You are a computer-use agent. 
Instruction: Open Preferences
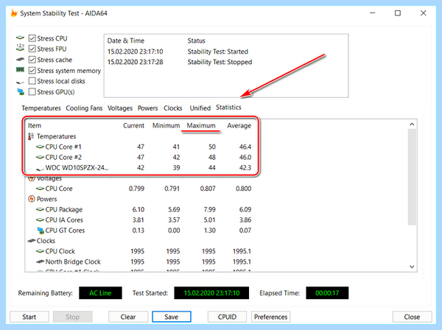click(270, 317)
